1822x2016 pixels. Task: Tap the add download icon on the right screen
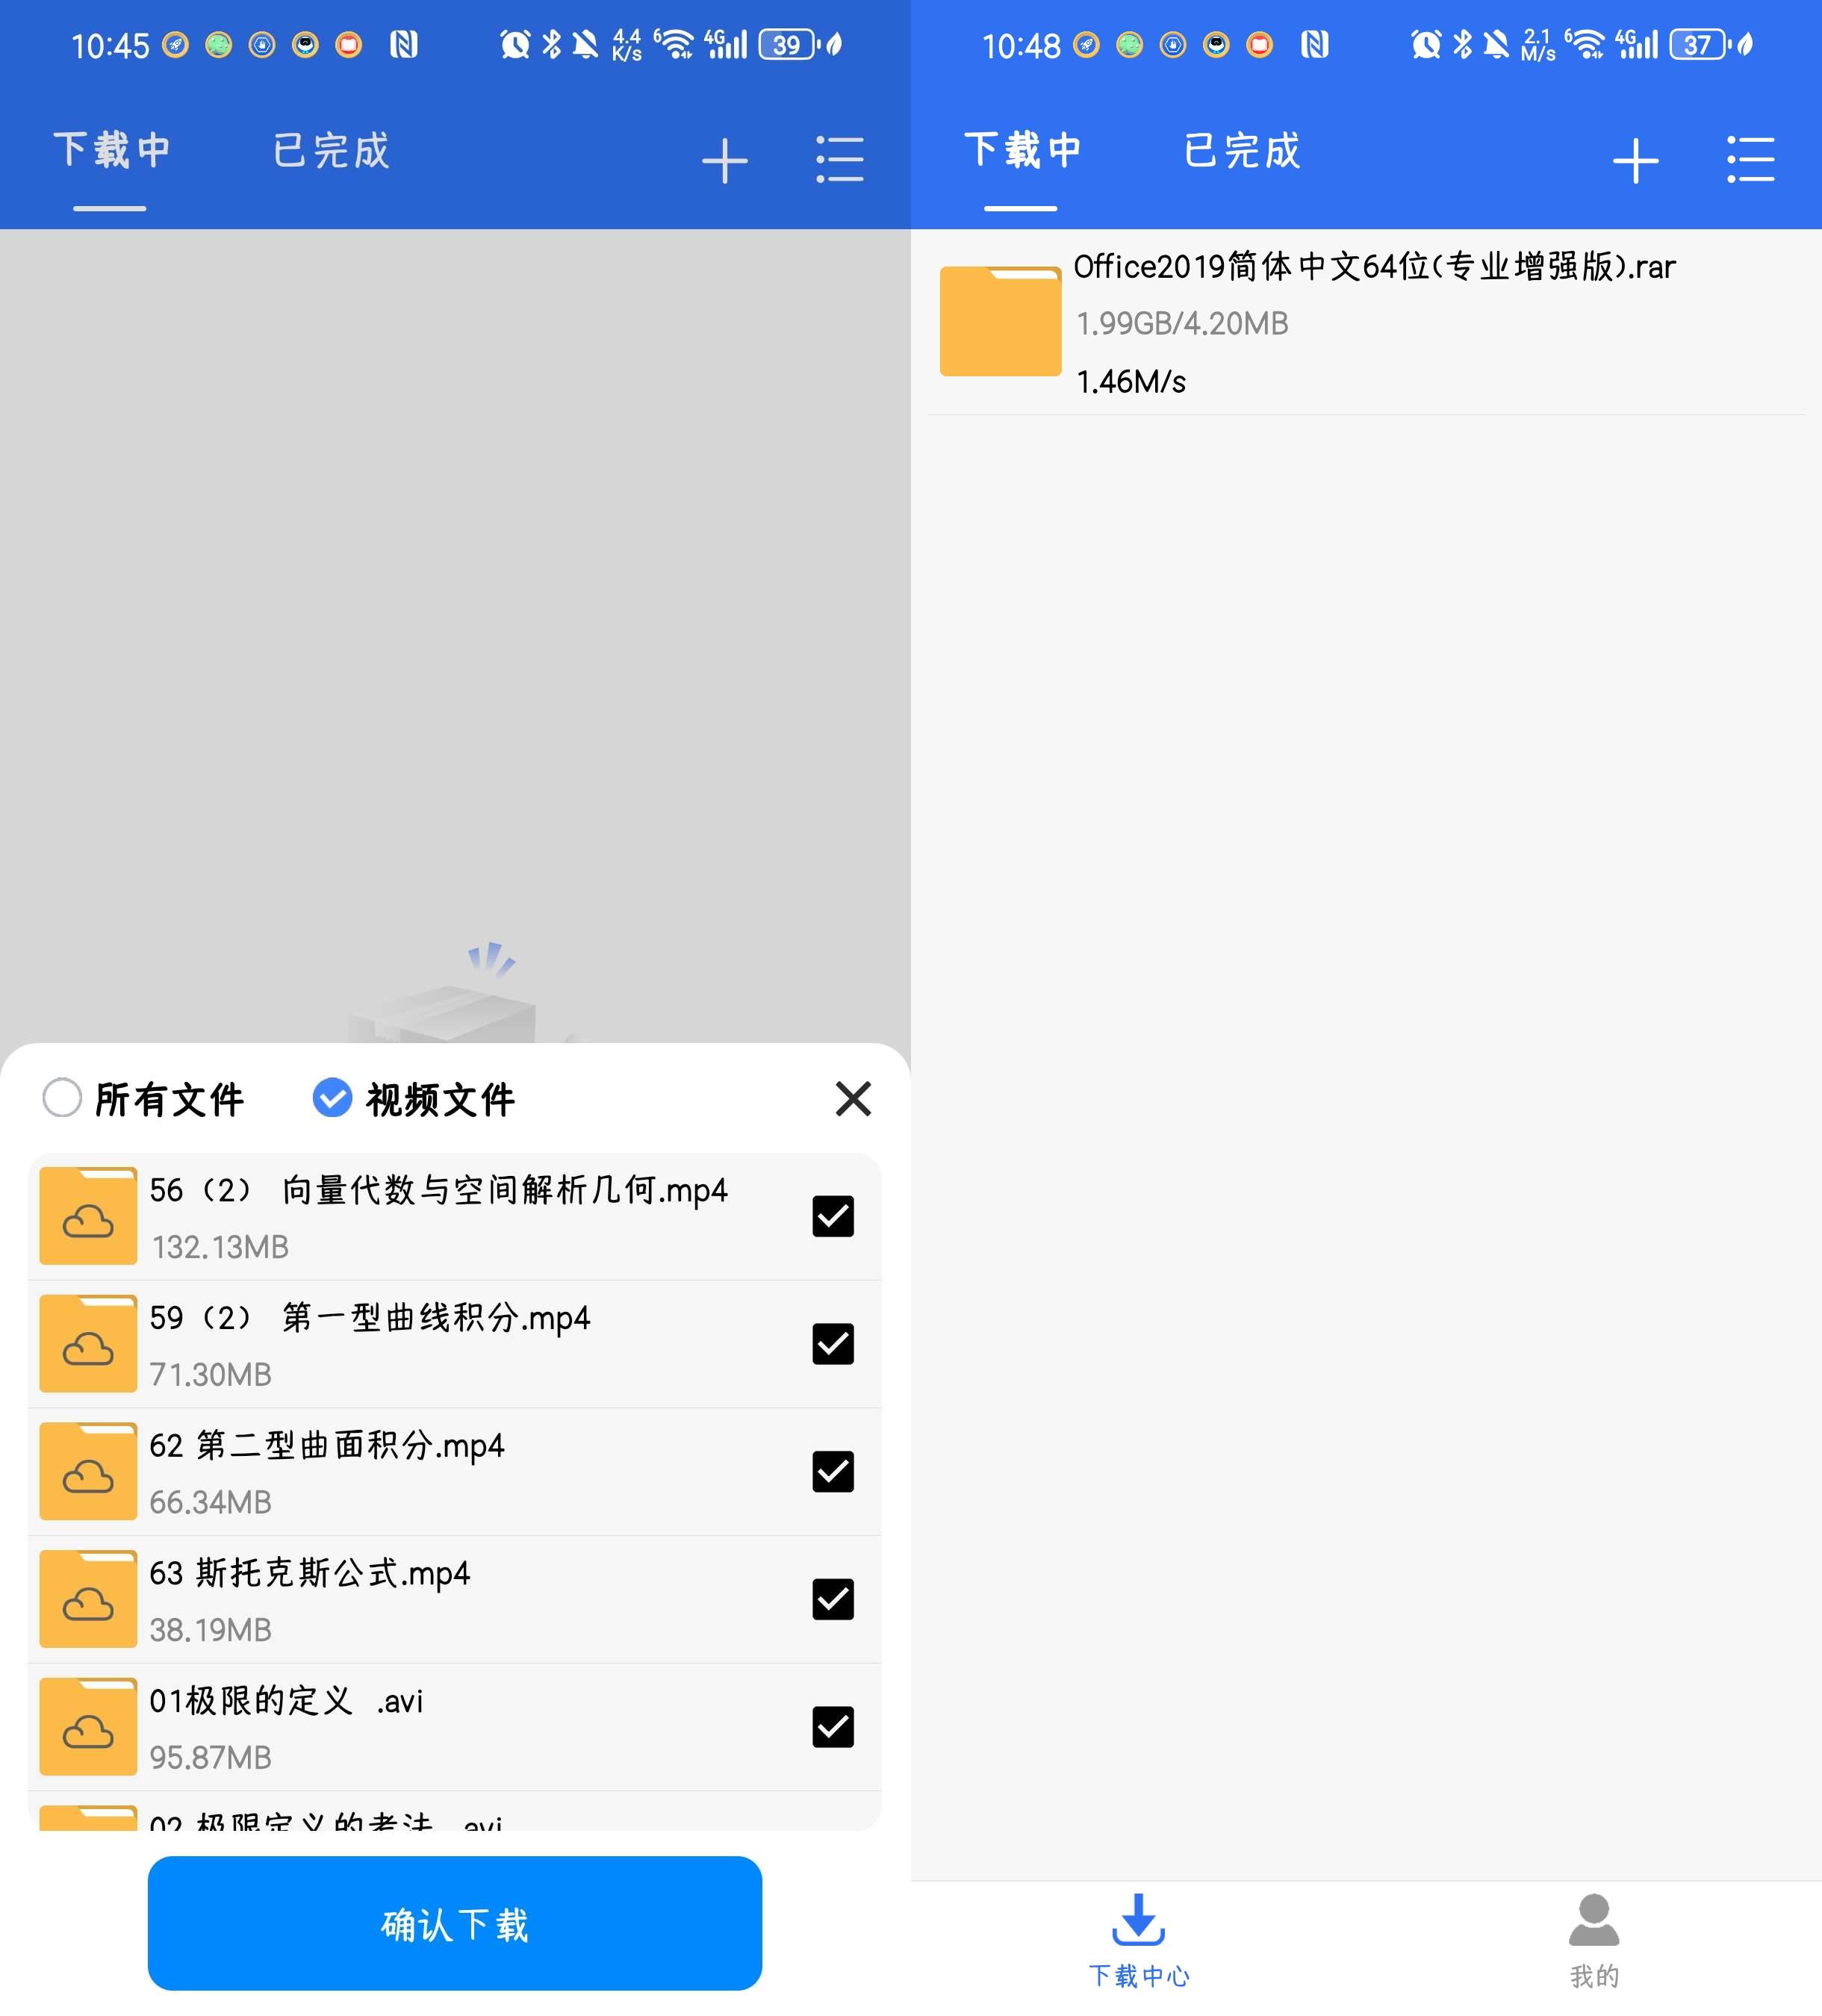click(x=1635, y=158)
